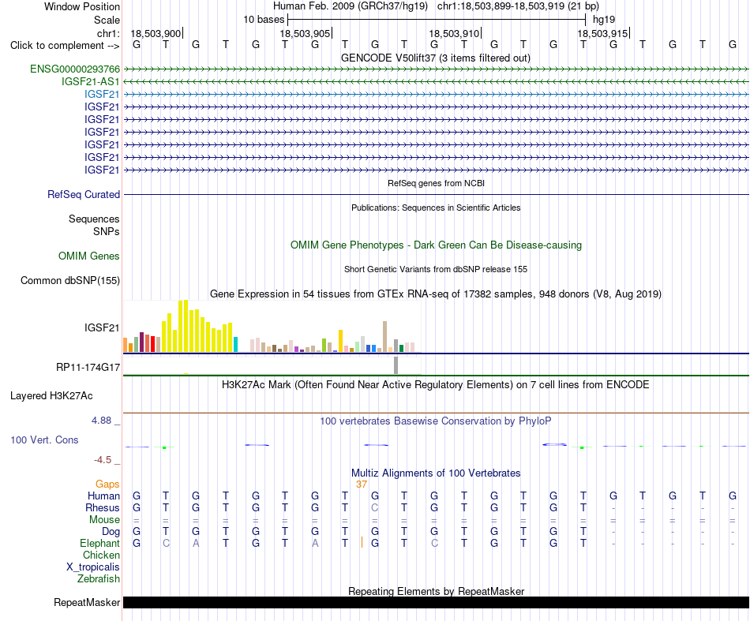Click the IGSF21 GTEx expression label
Screen dimensions: 750x621
click(102, 328)
